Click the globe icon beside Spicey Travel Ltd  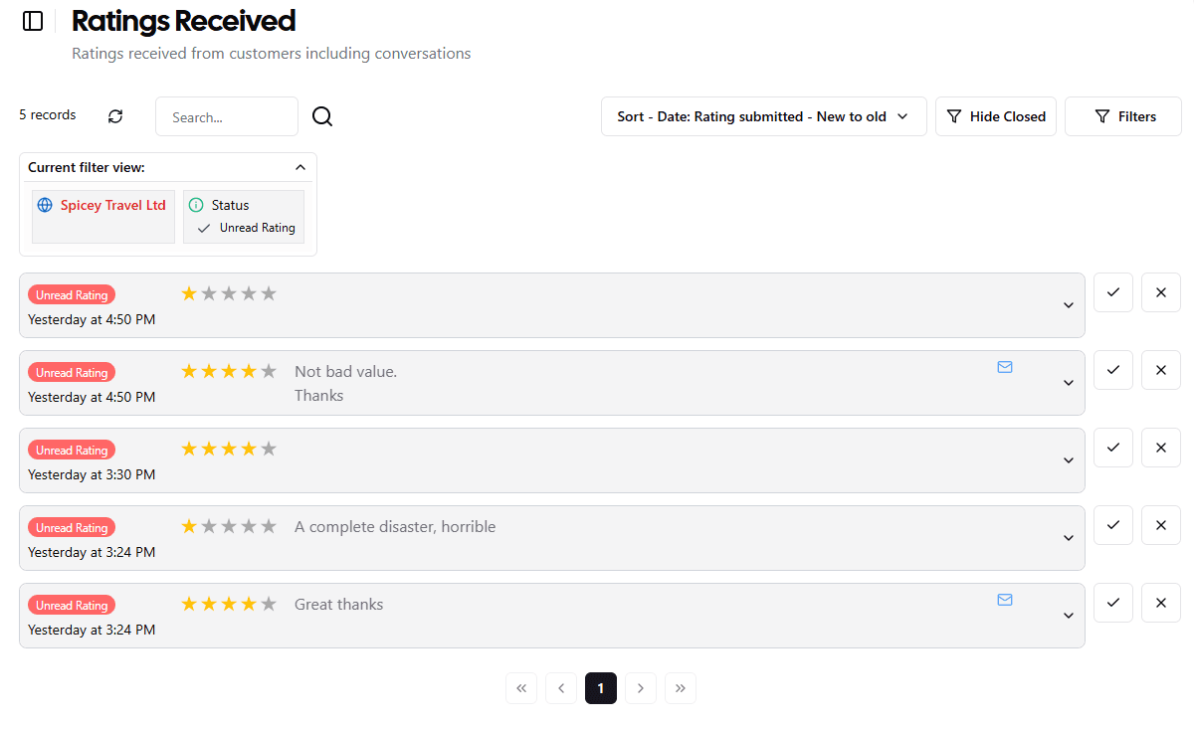[x=45, y=205]
